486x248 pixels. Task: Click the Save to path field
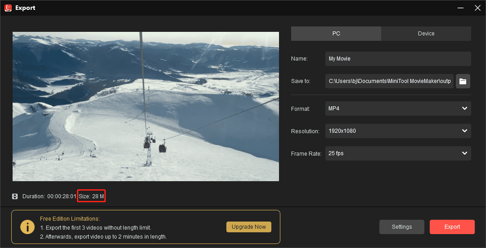click(x=389, y=81)
